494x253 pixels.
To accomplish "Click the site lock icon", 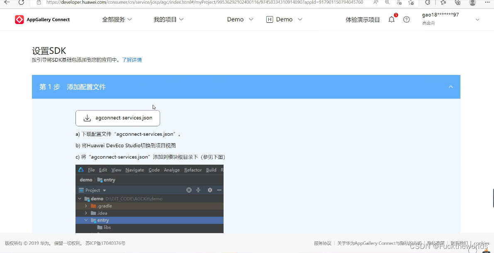I will [x=39, y=2].
